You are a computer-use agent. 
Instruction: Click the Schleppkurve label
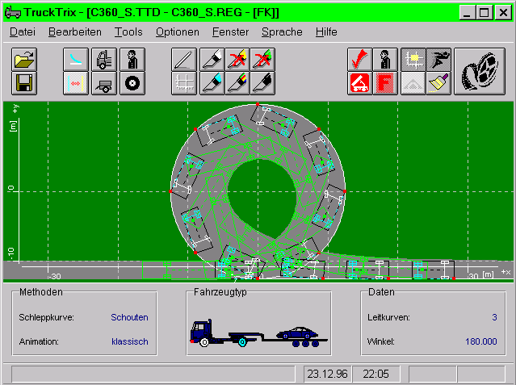click(x=46, y=317)
